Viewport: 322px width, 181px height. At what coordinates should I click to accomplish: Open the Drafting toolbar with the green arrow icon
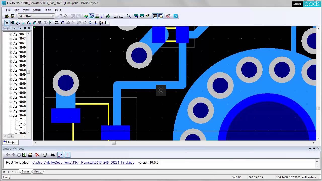[86, 16]
